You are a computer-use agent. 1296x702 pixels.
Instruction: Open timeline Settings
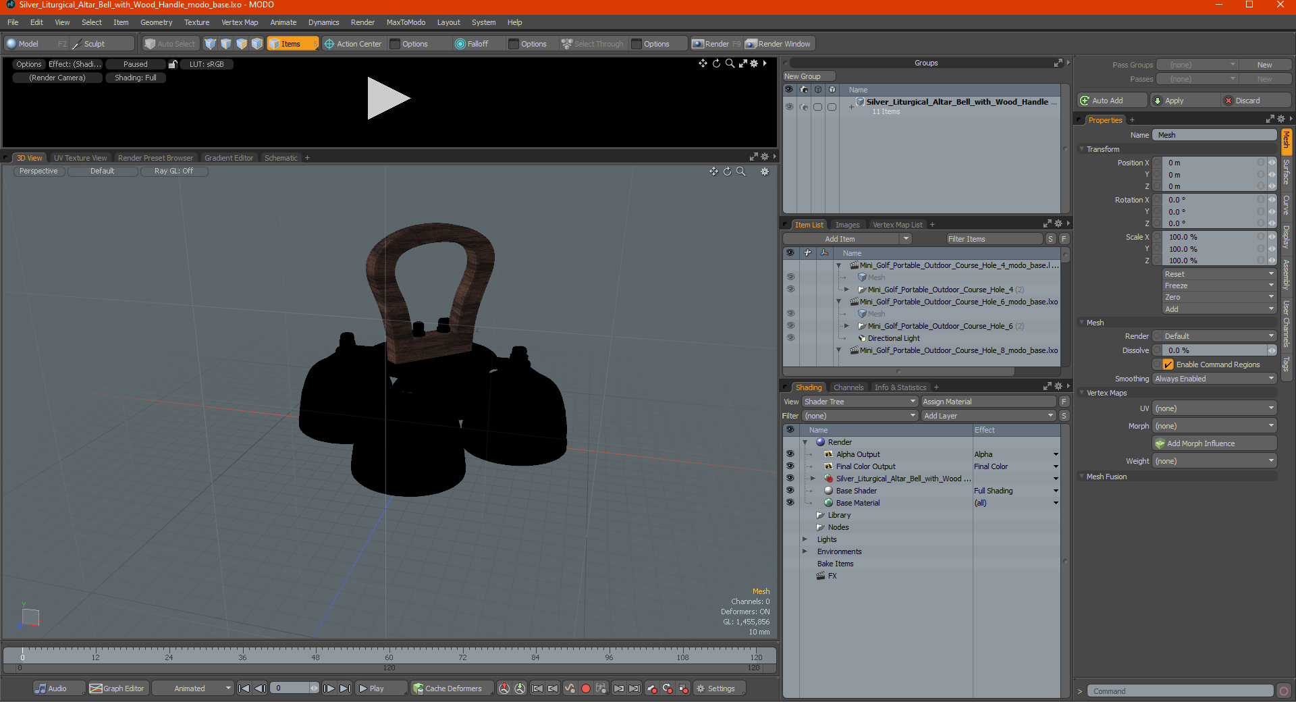[x=720, y=688]
